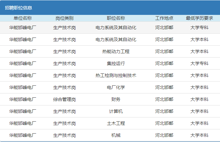This screenshot has height=142, width=220.
Task: Open the 机械 job listing
Action: pyautogui.click(x=116, y=135)
